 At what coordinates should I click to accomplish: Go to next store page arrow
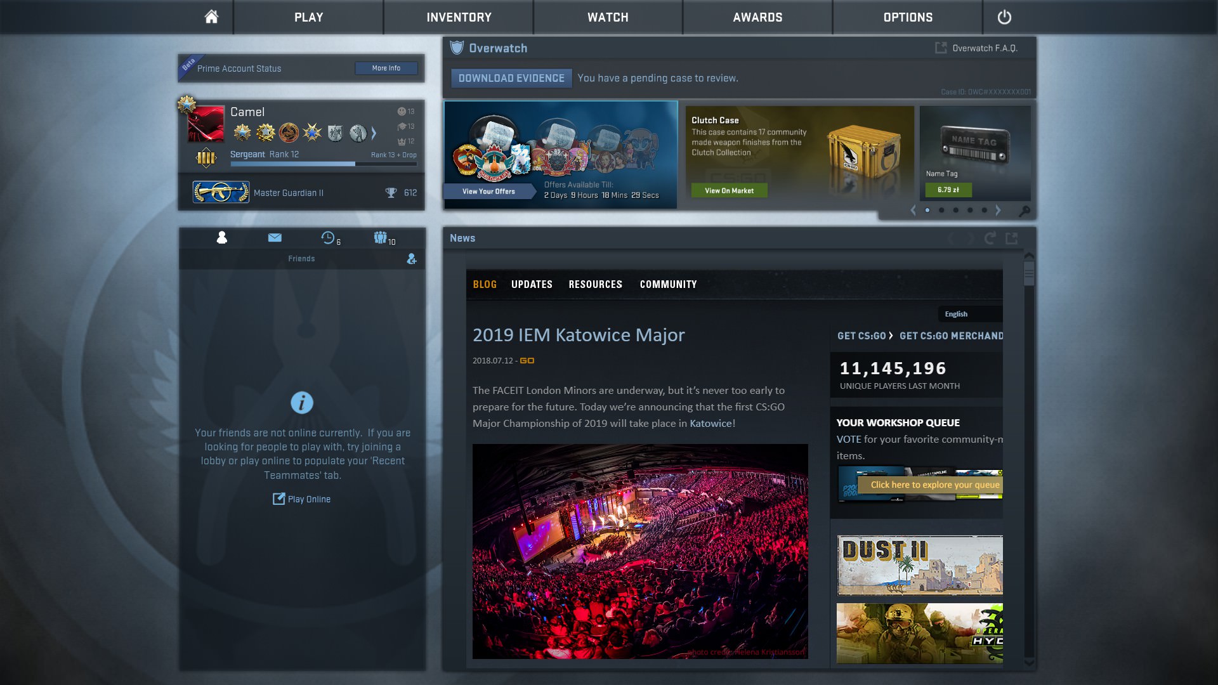point(998,210)
